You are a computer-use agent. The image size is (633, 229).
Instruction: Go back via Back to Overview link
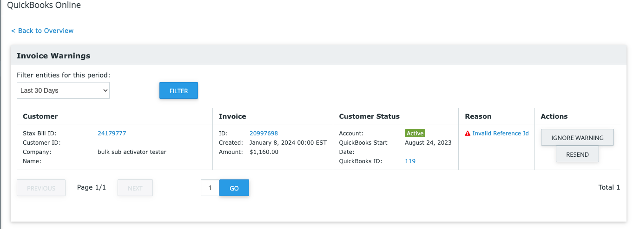click(x=42, y=31)
